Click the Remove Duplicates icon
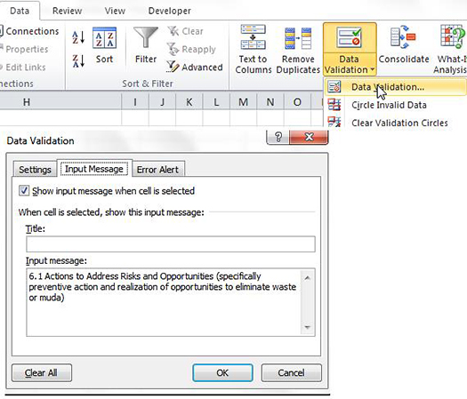This screenshot has height=399, width=467. tap(298, 38)
